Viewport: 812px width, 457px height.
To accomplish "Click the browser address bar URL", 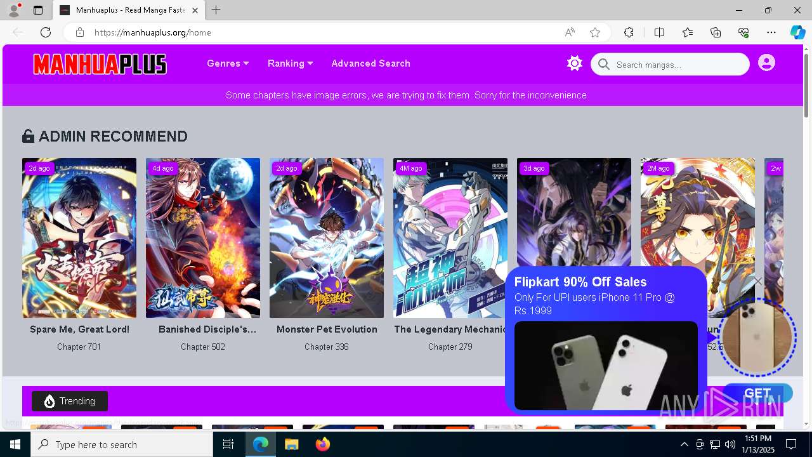I will click(152, 32).
